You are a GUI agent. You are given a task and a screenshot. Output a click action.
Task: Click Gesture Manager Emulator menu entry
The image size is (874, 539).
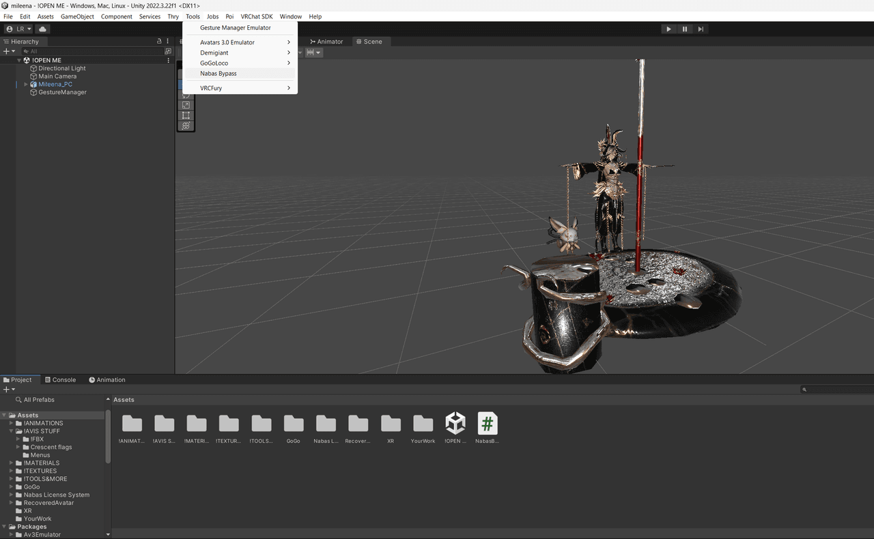(240, 28)
